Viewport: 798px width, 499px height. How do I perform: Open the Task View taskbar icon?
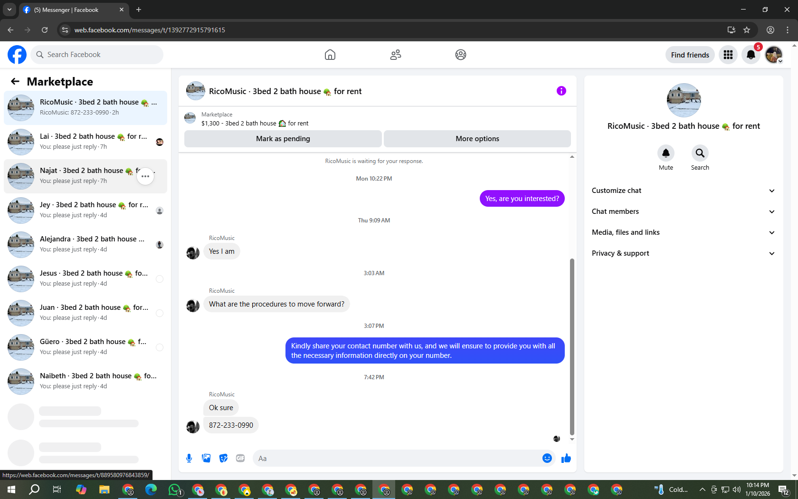point(57,489)
